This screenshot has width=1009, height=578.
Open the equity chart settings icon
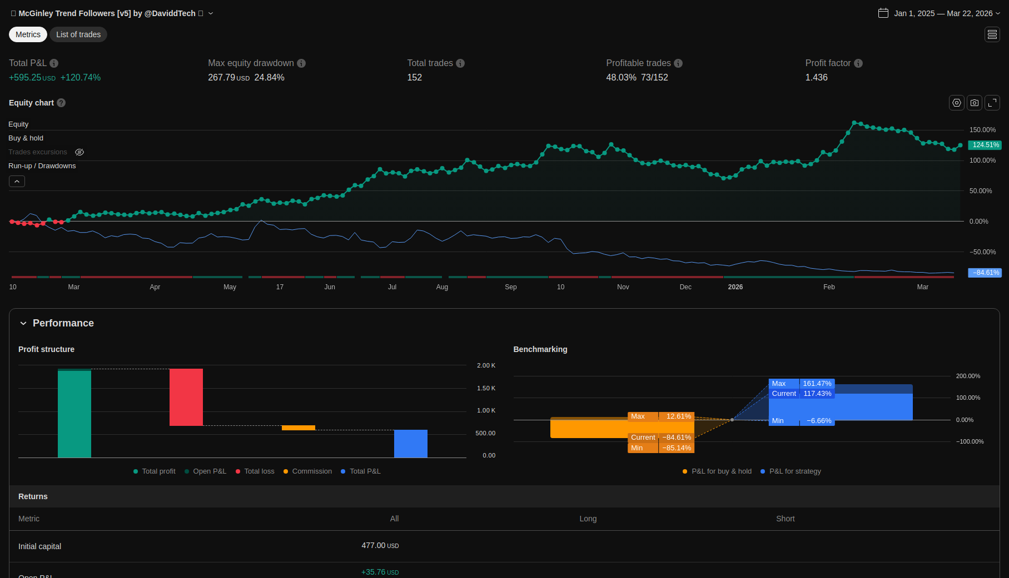956,103
